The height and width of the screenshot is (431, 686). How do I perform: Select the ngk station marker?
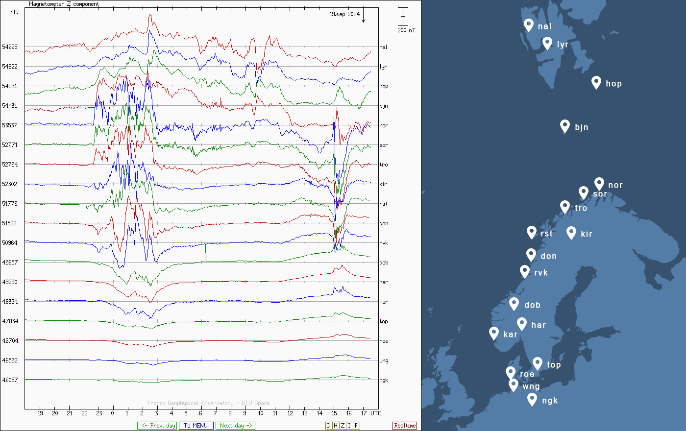532,399
